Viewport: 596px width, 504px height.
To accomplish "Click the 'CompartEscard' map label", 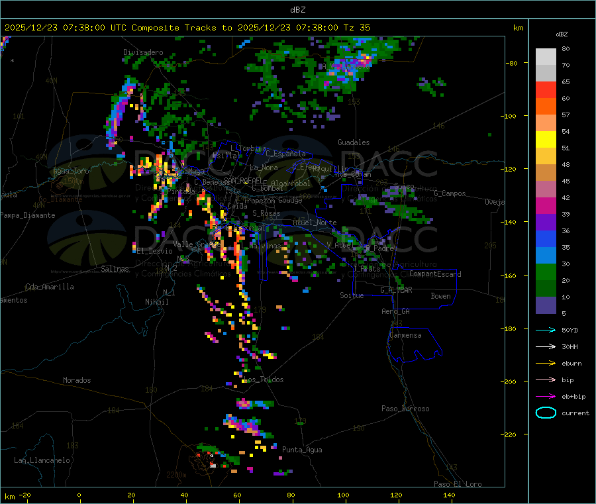I will coord(435,274).
